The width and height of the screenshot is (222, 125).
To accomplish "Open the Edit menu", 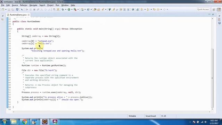I will [8, 5].
